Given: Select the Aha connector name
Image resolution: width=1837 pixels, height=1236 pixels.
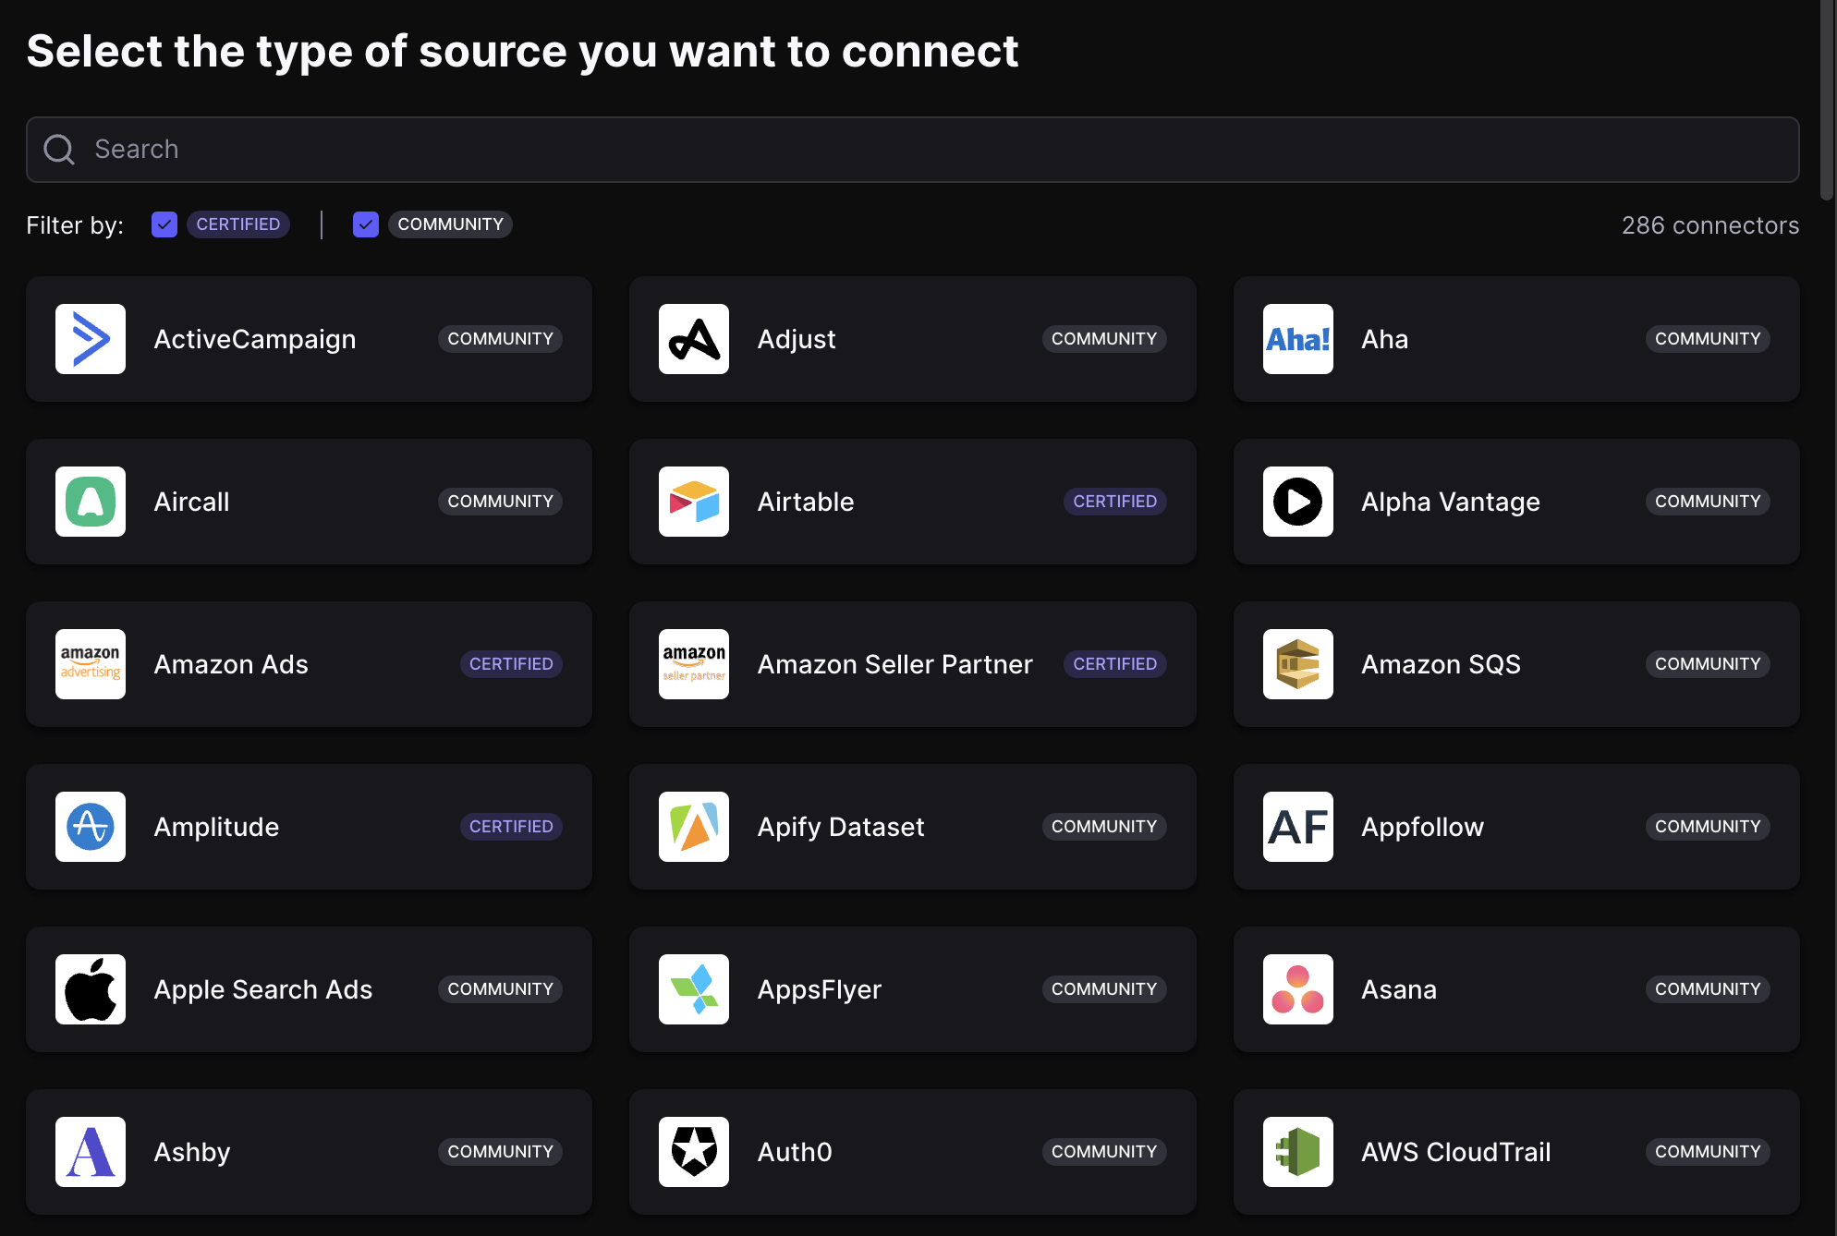Looking at the screenshot, I should 1384,339.
